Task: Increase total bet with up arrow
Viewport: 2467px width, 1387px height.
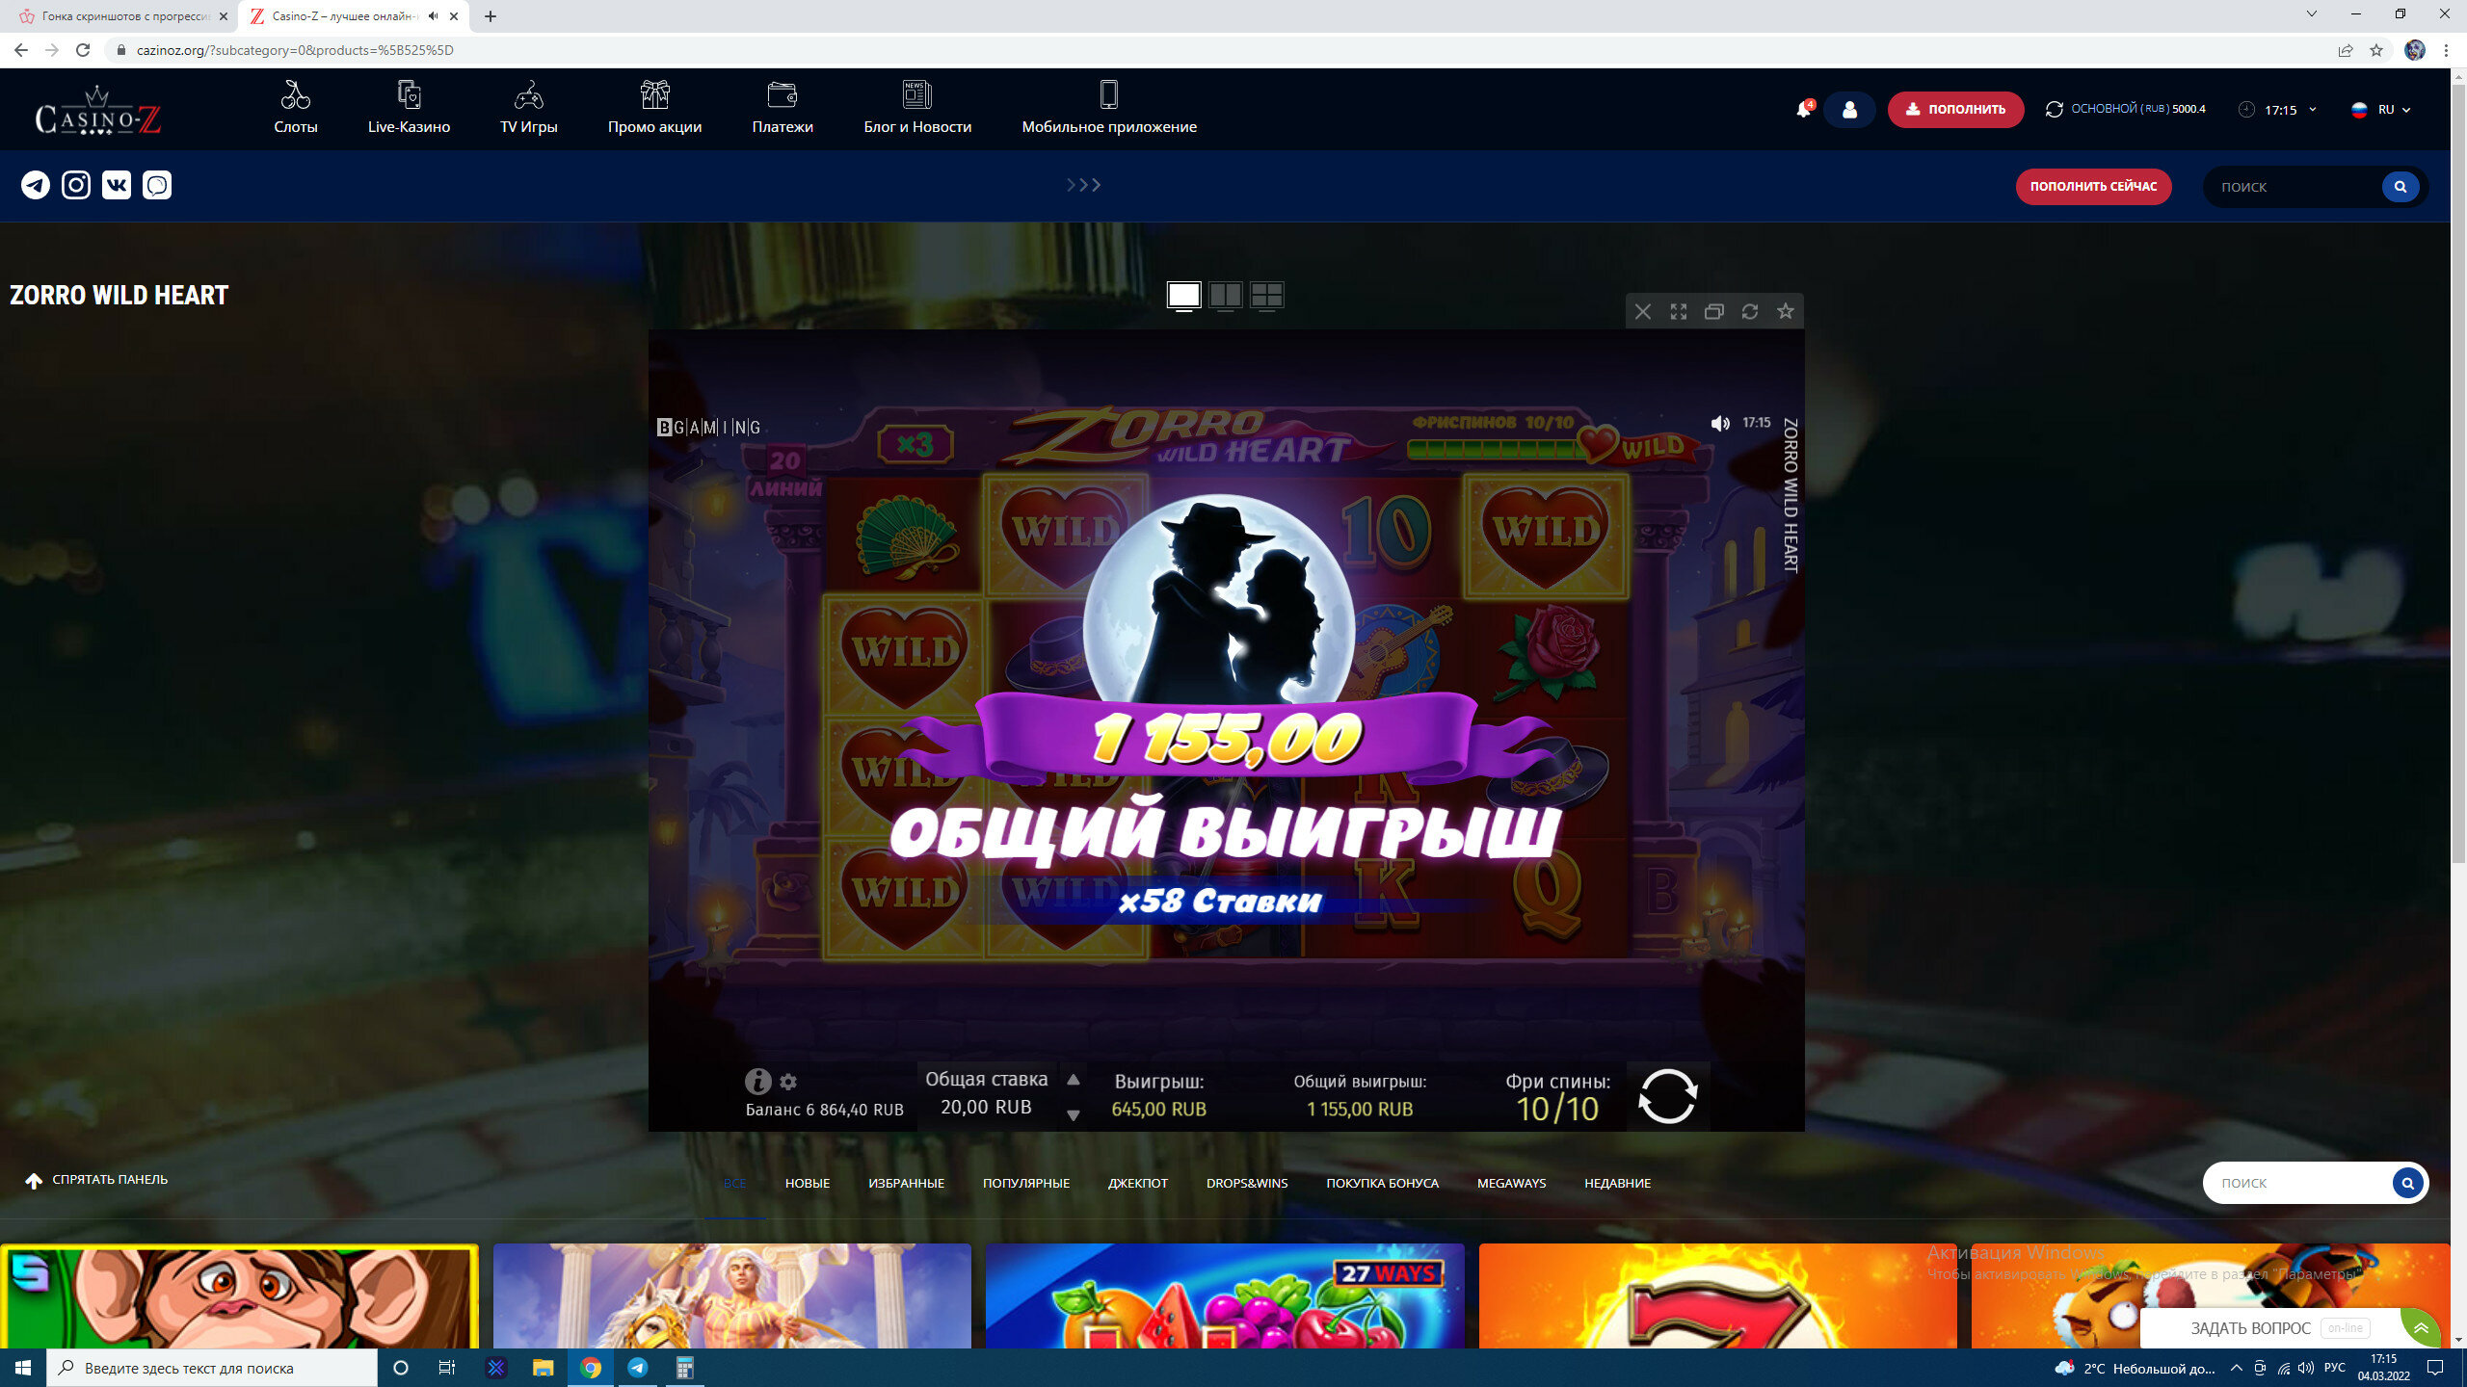Action: [x=1073, y=1080]
